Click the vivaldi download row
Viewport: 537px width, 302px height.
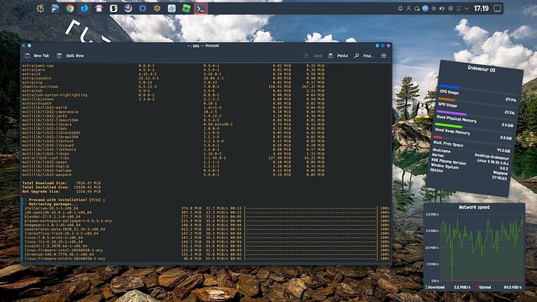(x=207, y=246)
